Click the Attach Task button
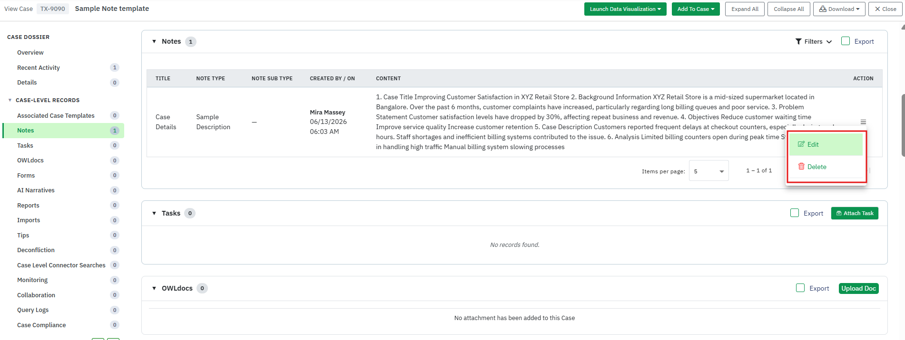905x340 pixels. 855,213
